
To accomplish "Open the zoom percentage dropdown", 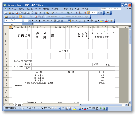I will (98, 13).
